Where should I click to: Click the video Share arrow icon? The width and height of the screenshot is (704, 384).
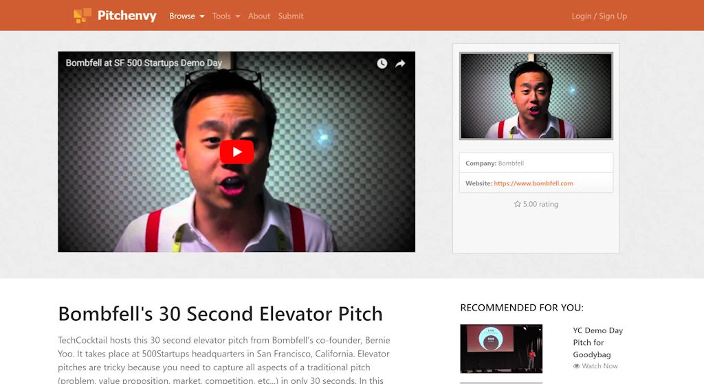[400, 63]
